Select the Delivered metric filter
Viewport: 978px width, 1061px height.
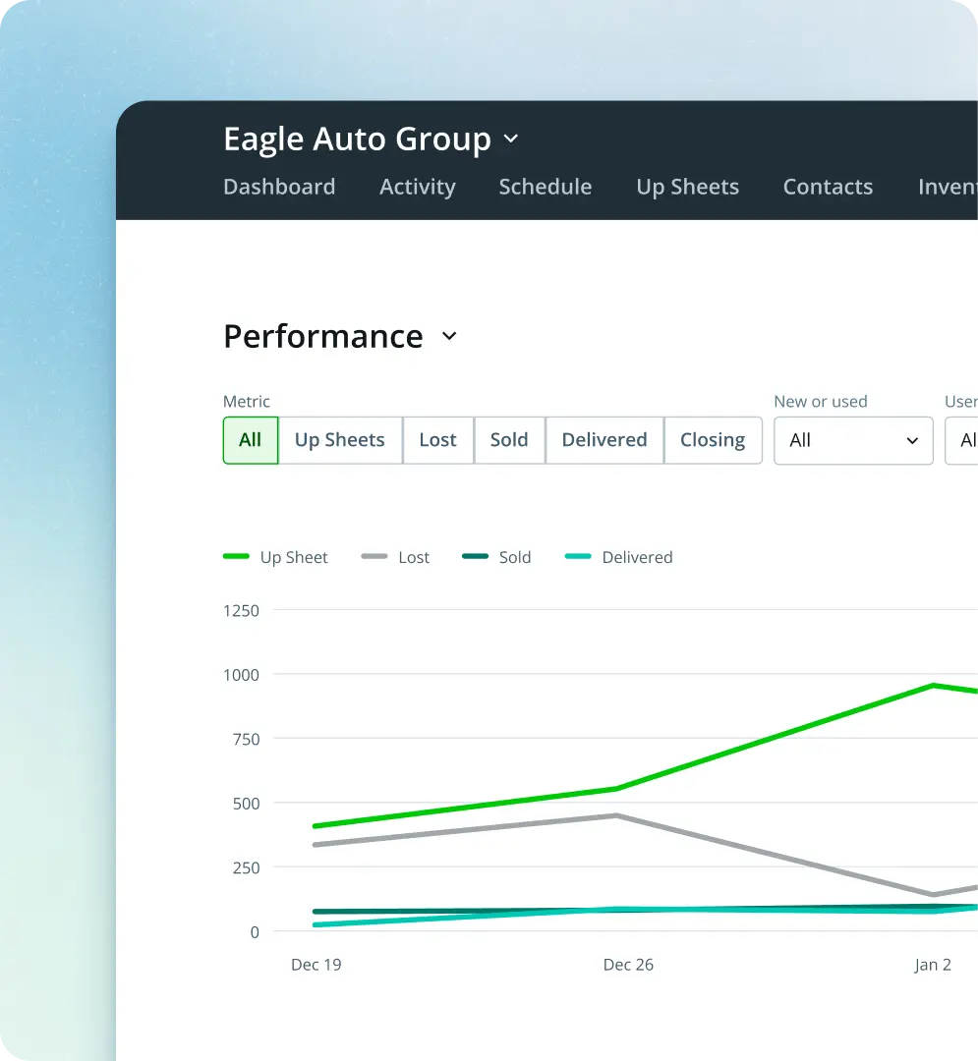coord(604,440)
